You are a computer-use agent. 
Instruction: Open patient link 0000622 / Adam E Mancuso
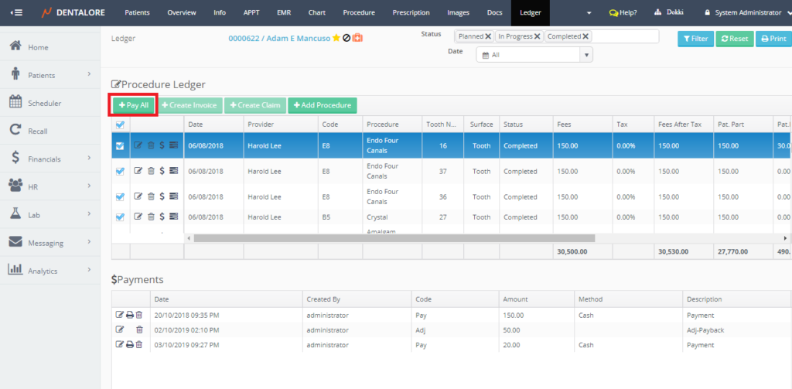coord(278,38)
